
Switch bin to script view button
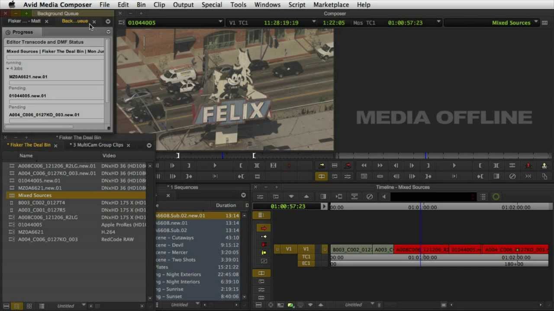pos(42,306)
